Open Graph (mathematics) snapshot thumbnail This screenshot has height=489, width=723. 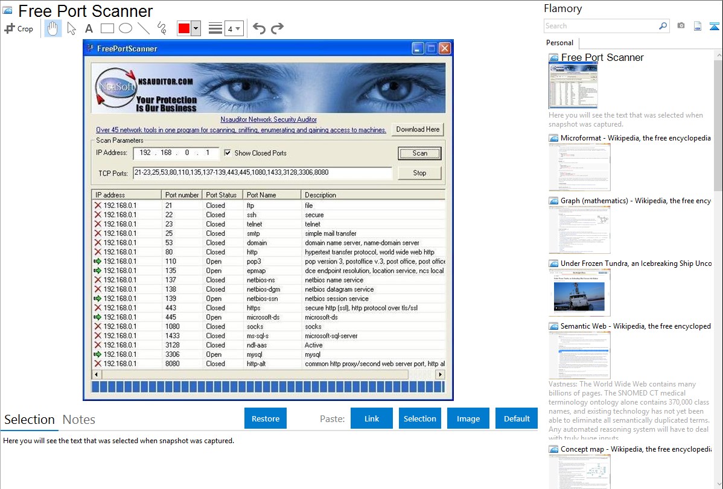(579, 230)
